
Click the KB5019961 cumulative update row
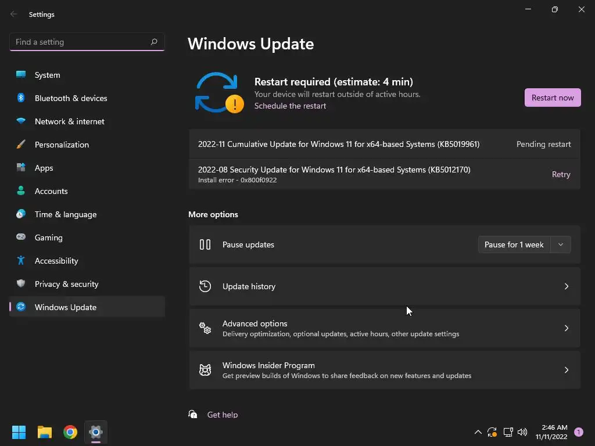pos(385,144)
